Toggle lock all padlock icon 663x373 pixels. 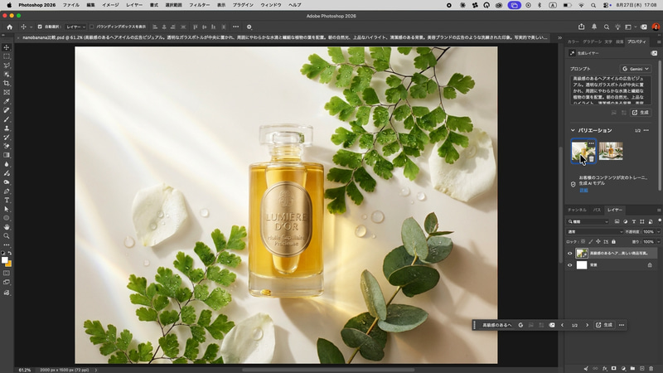click(613, 241)
